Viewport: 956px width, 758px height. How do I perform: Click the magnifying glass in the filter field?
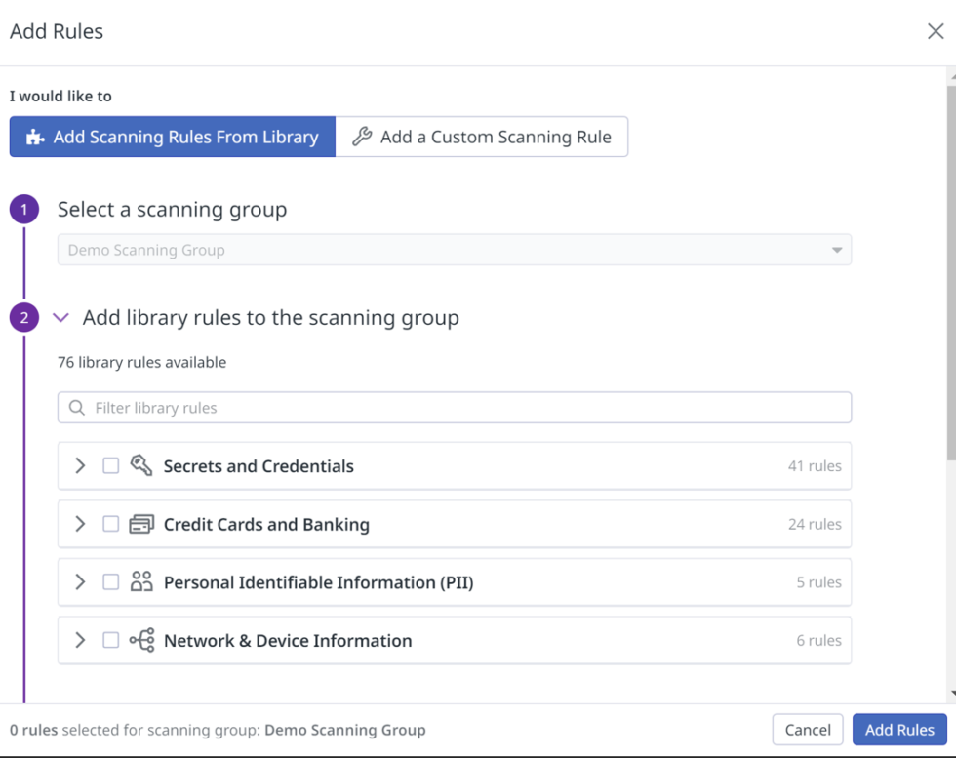pyautogui.click(x=77, y=407)
